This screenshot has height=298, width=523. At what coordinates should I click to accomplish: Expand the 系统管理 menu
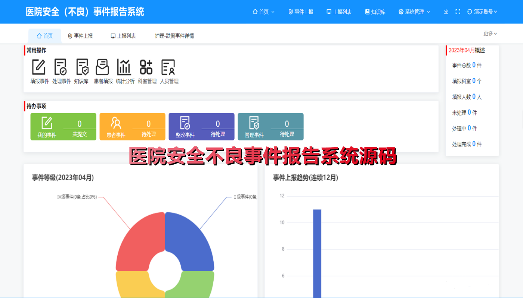[414, 12]
